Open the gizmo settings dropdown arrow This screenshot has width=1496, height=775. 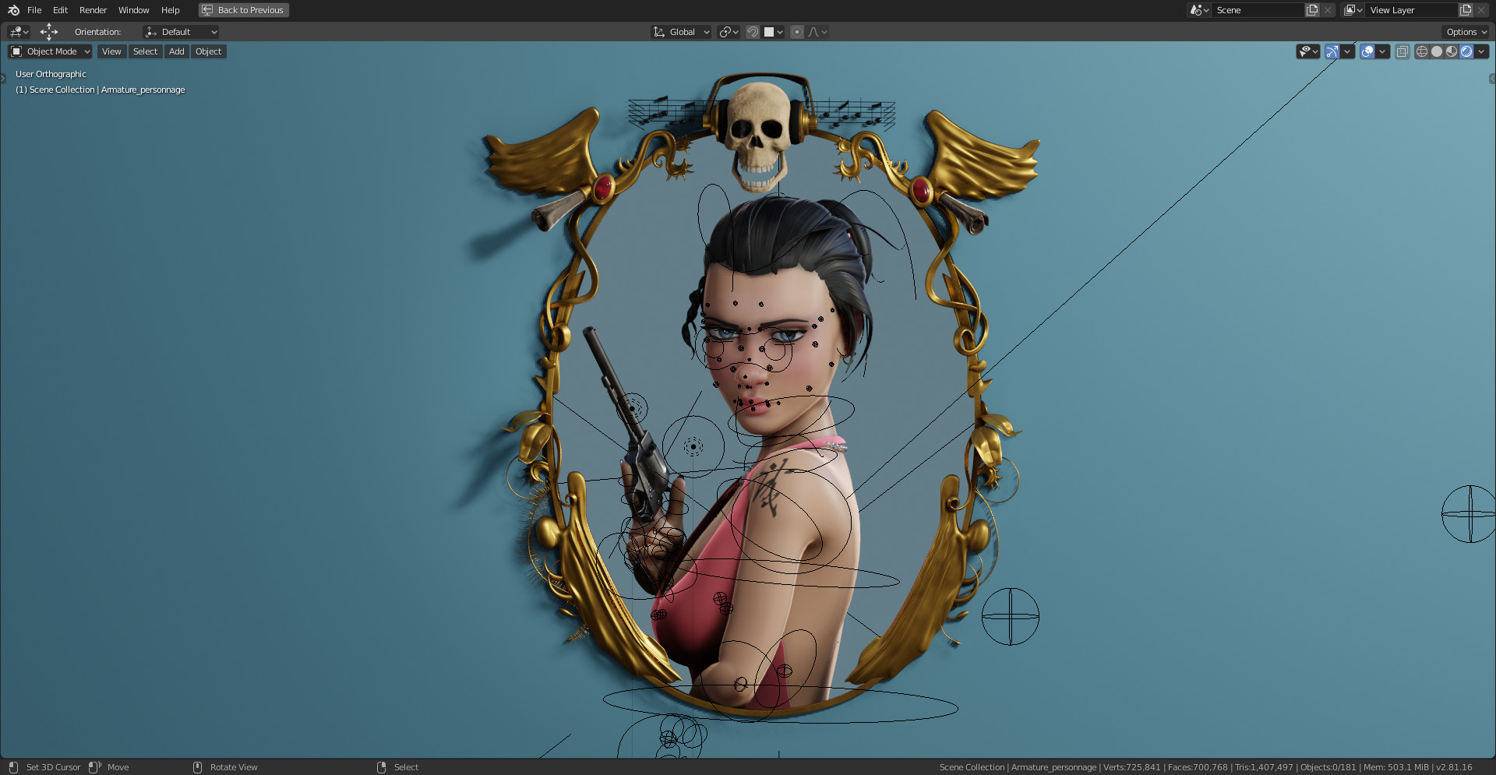(x=1347, y=51)
